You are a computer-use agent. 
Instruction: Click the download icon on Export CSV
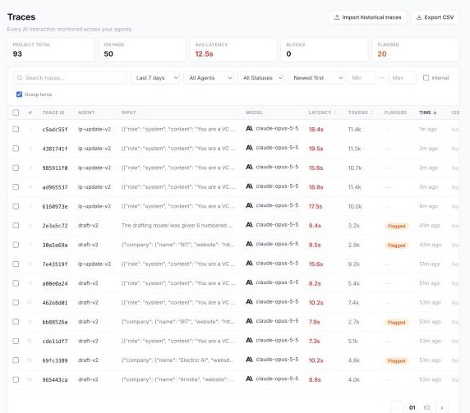pos(419,17)
